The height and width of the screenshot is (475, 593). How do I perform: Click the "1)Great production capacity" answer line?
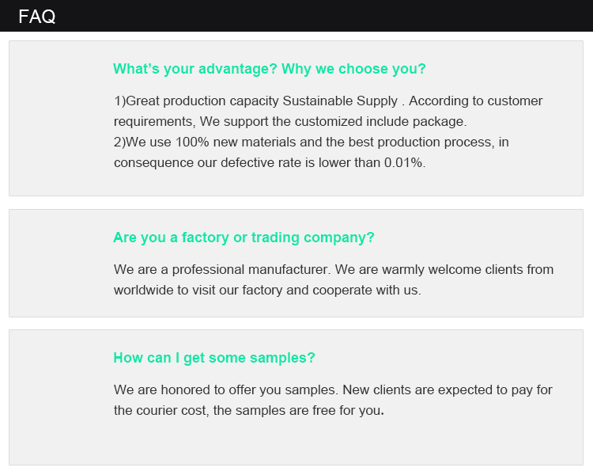[197, 101]
